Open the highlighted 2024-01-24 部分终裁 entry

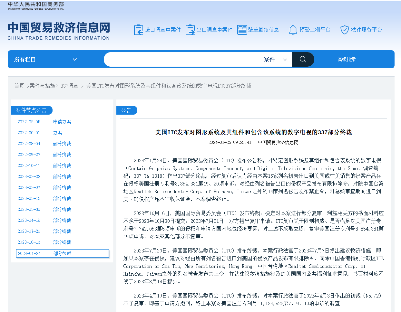coord(63,253)
